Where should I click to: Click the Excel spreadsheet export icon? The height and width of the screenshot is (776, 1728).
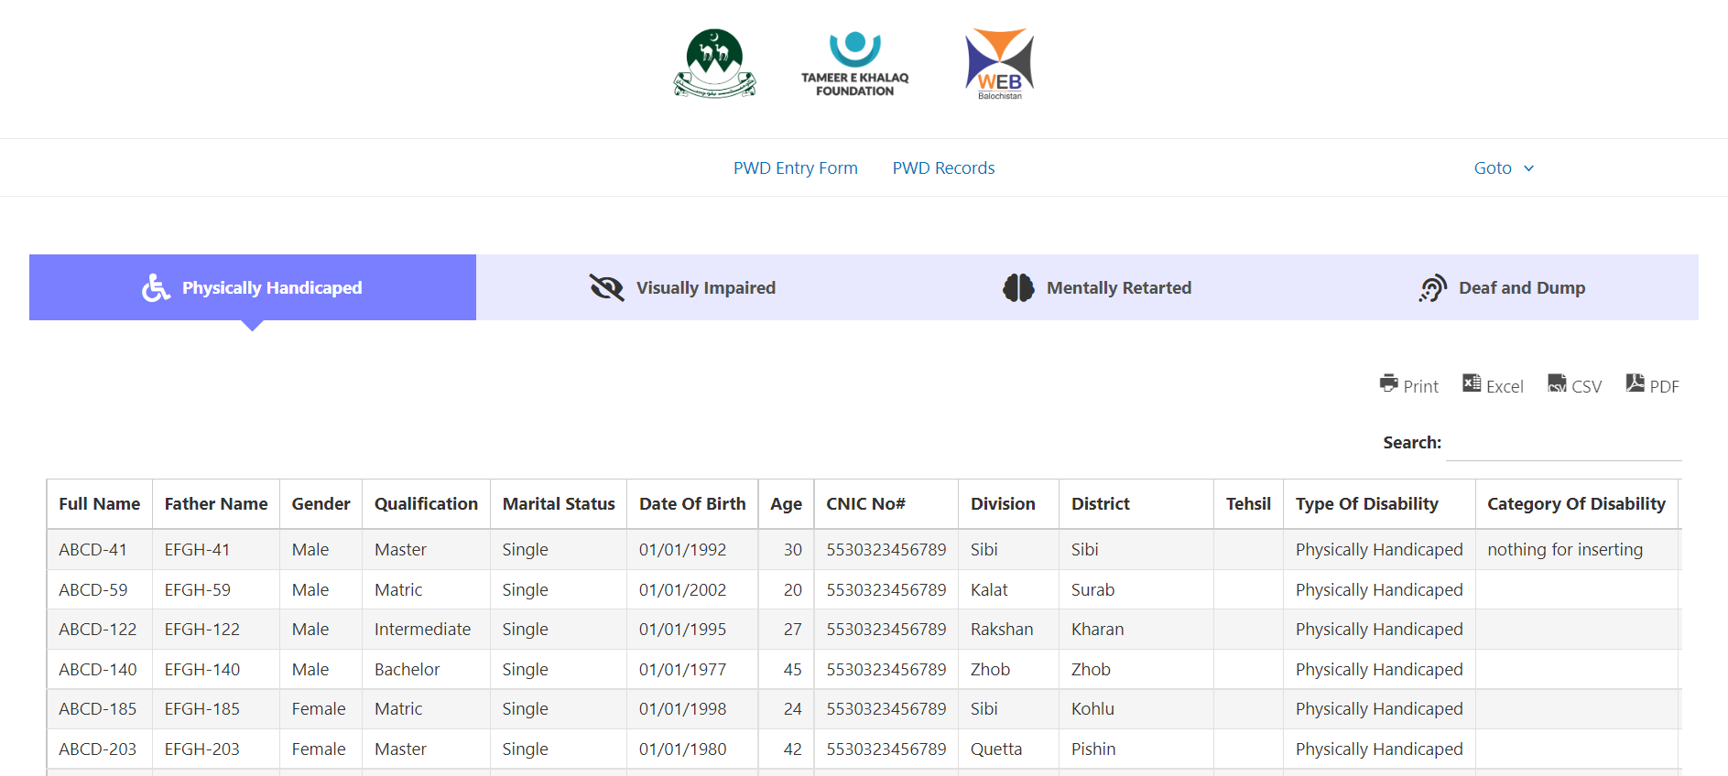point(1472,383)
